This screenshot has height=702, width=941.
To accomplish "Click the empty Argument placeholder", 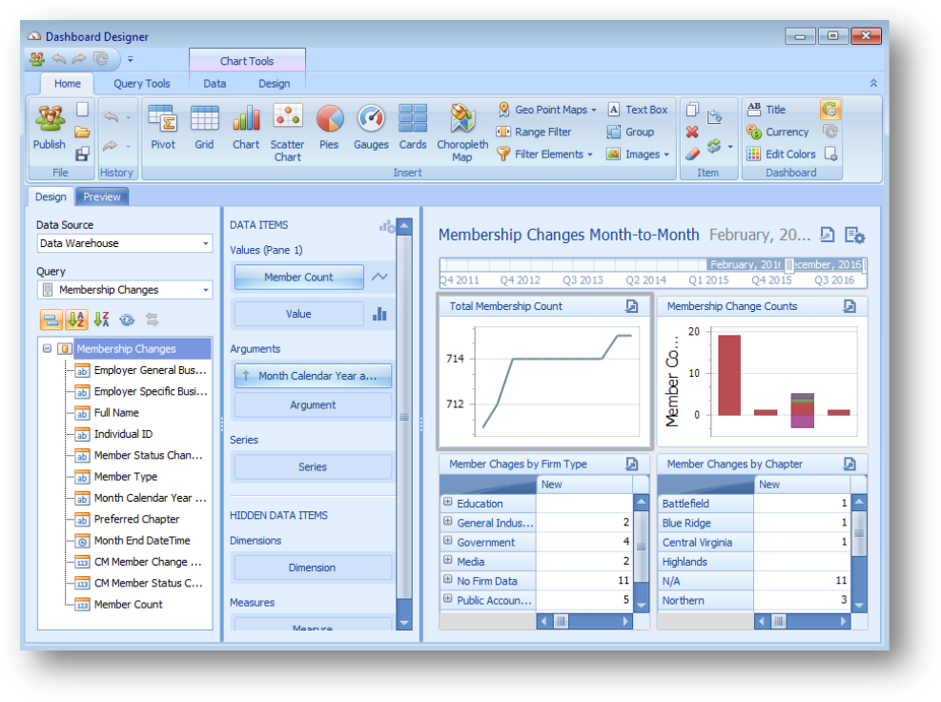I will click(313, 405).
